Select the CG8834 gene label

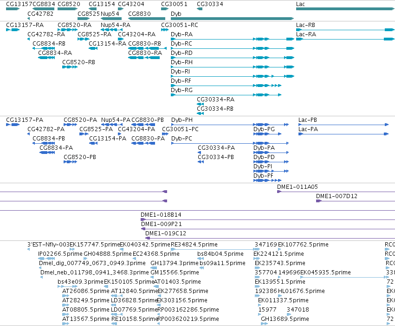[44, 4]
